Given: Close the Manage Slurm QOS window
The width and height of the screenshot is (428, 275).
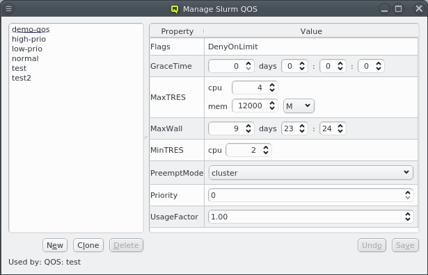Looking at the screenshot, I should point(419,9).
